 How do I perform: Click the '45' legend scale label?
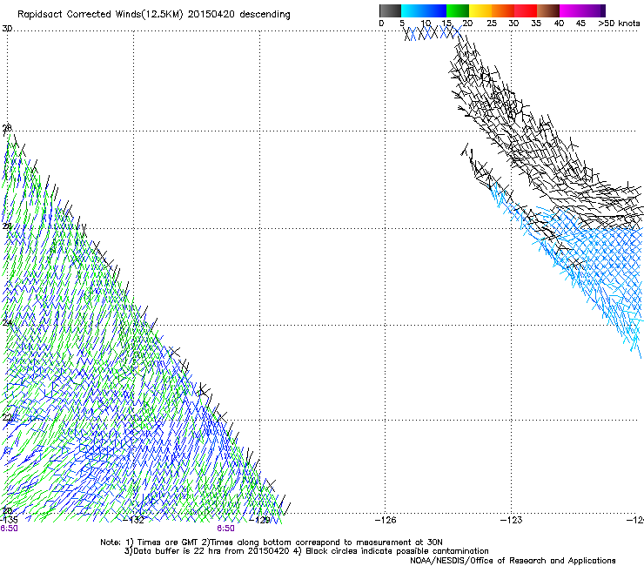coord(580,24)
